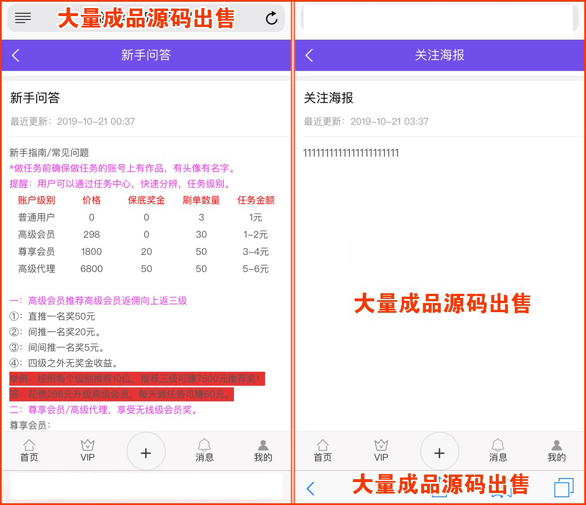Click the browser refresh icon
This screenshot has height=505, width=586.
click(x=271, y=18)
